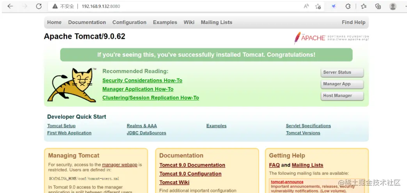Click the not-secure warning triangle icon
Image resolution: width=407 pixels, height=193 pixels.
pyautogui.click(x=55, y=7)
